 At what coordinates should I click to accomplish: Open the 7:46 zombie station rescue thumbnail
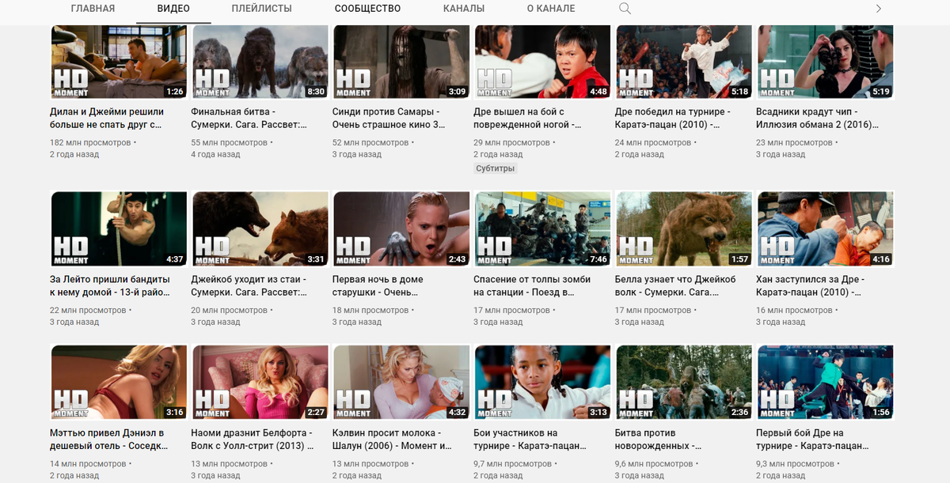542,229
